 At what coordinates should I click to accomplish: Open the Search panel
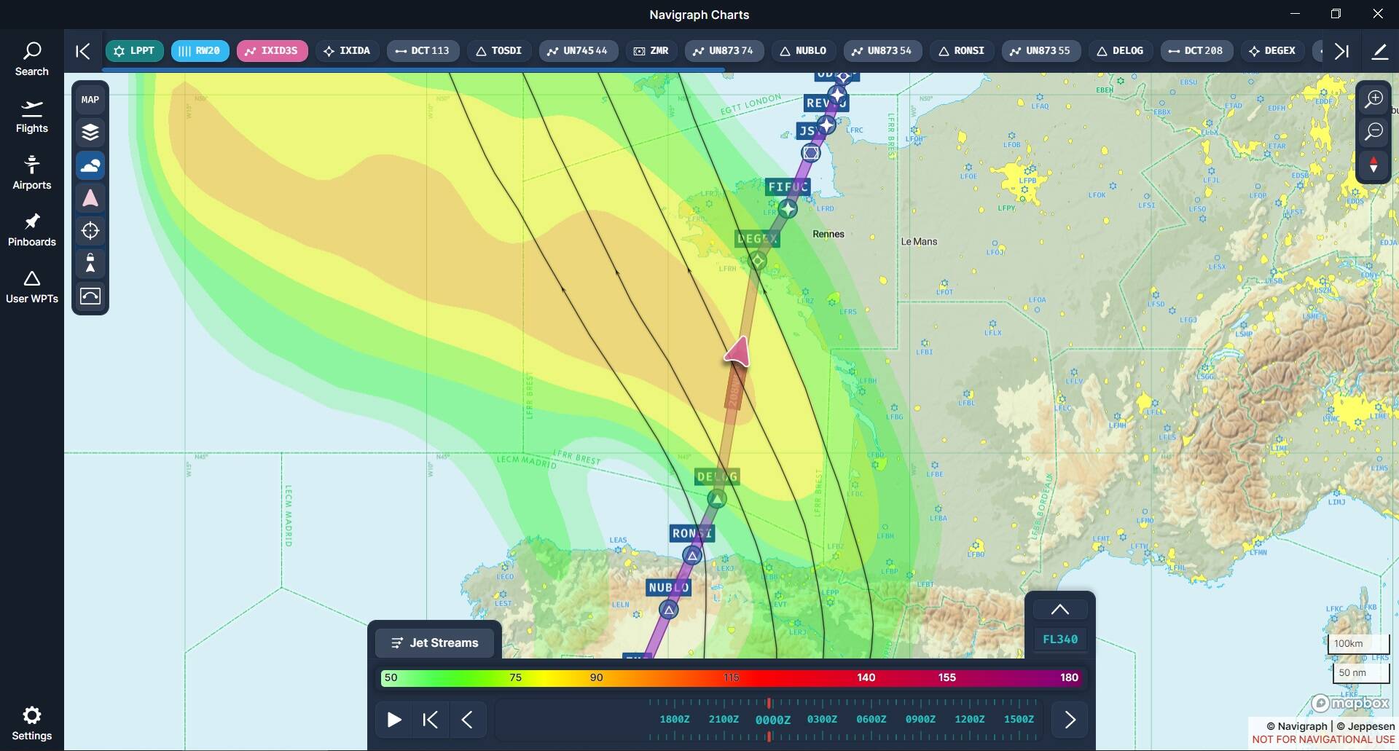pos(32,59)
